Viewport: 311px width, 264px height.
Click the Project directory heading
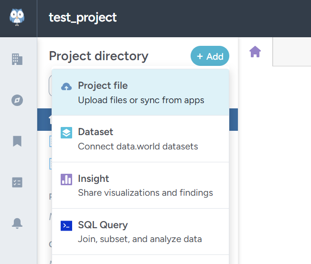pos(98,56)
